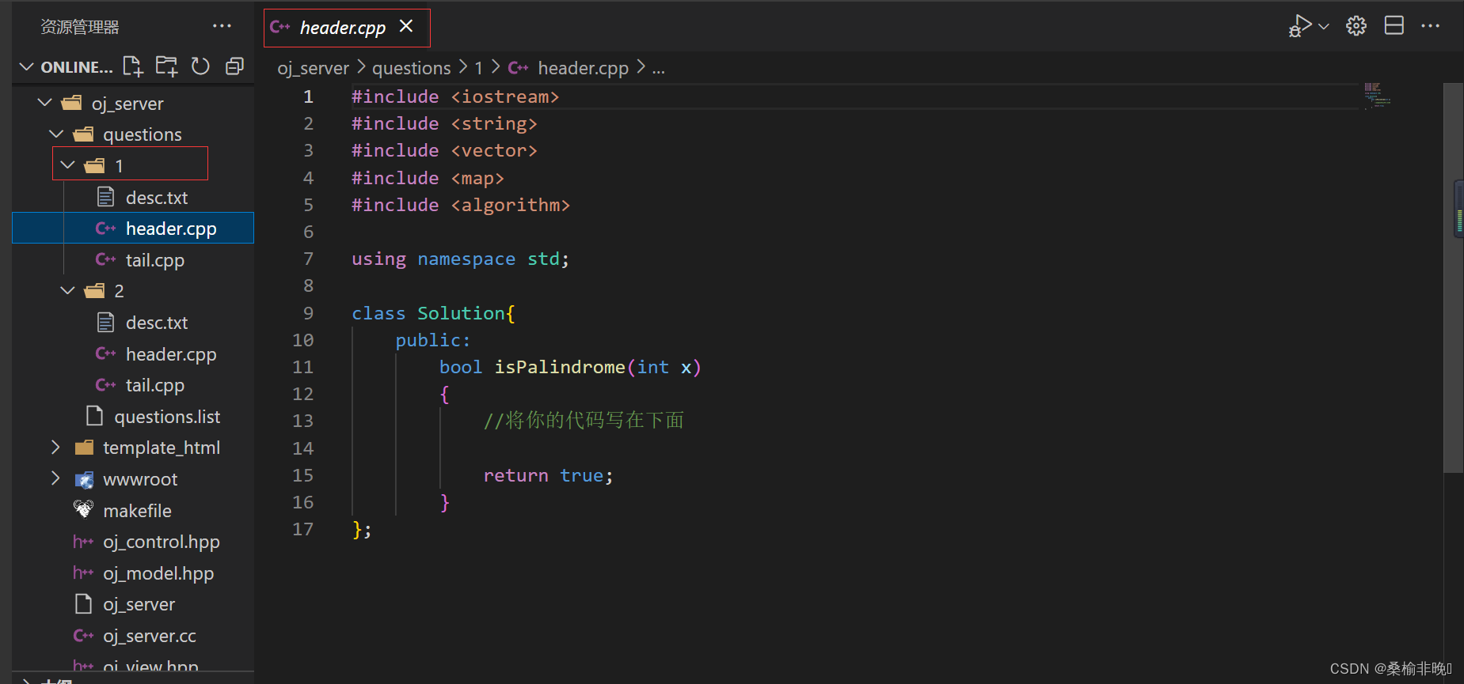The width and height of the screenshot is (1464, 684).
Task: Collapse the ONLINE workspace section
Action: pos(26,66)
